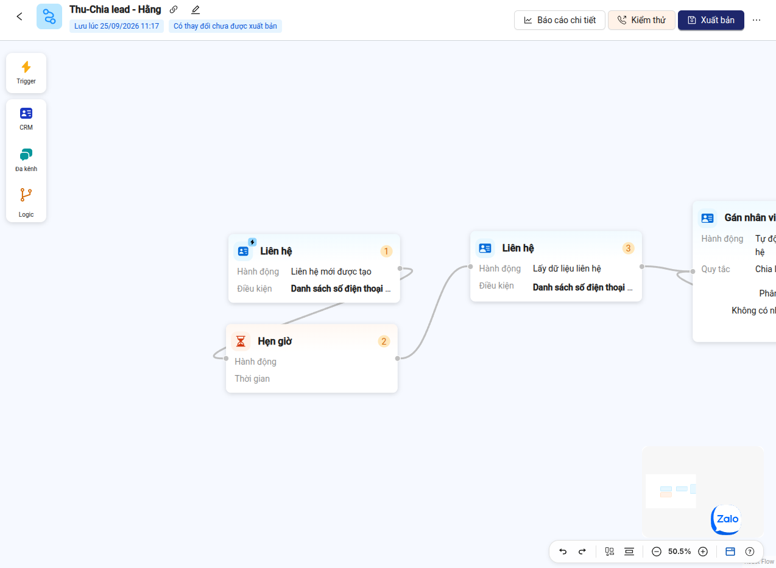The height and width of the screenshot is (568, 776).
Task: Edit the workflow name with the pencil icon
Action: [x=196, y=10]
